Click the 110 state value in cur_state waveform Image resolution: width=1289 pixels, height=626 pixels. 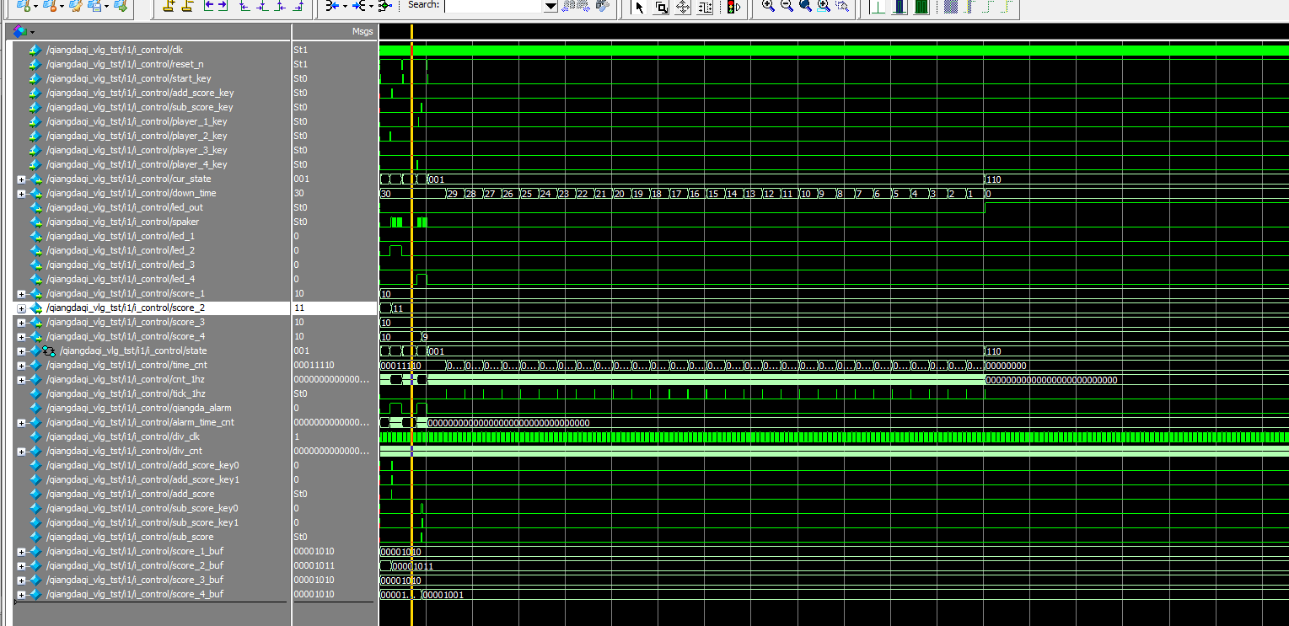point(993,179)
